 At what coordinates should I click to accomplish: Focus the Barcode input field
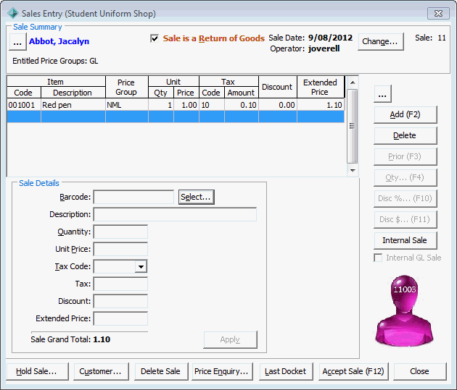click(133, 197)
